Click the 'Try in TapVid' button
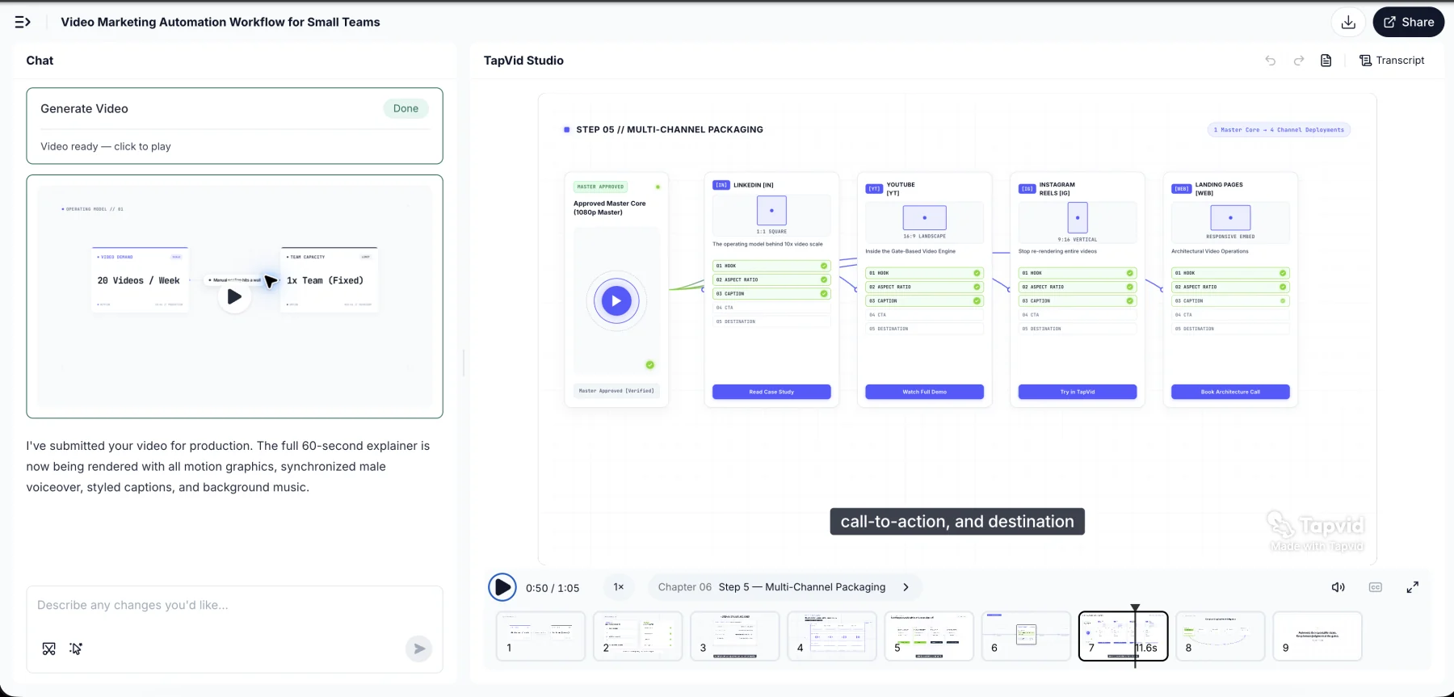 click(x=1078, y=392)
